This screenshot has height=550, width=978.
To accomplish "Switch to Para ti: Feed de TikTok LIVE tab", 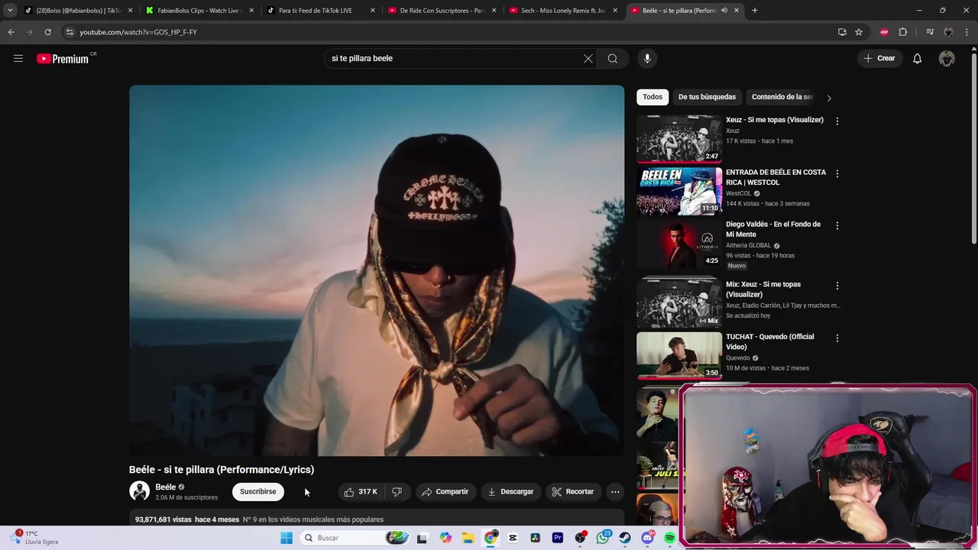I will click(x=319, y=11).
